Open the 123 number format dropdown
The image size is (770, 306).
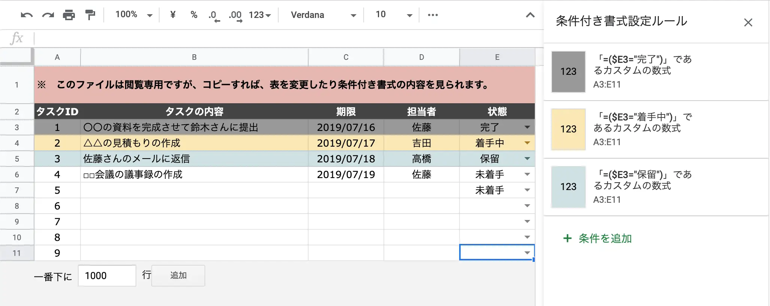coord(260,15)
